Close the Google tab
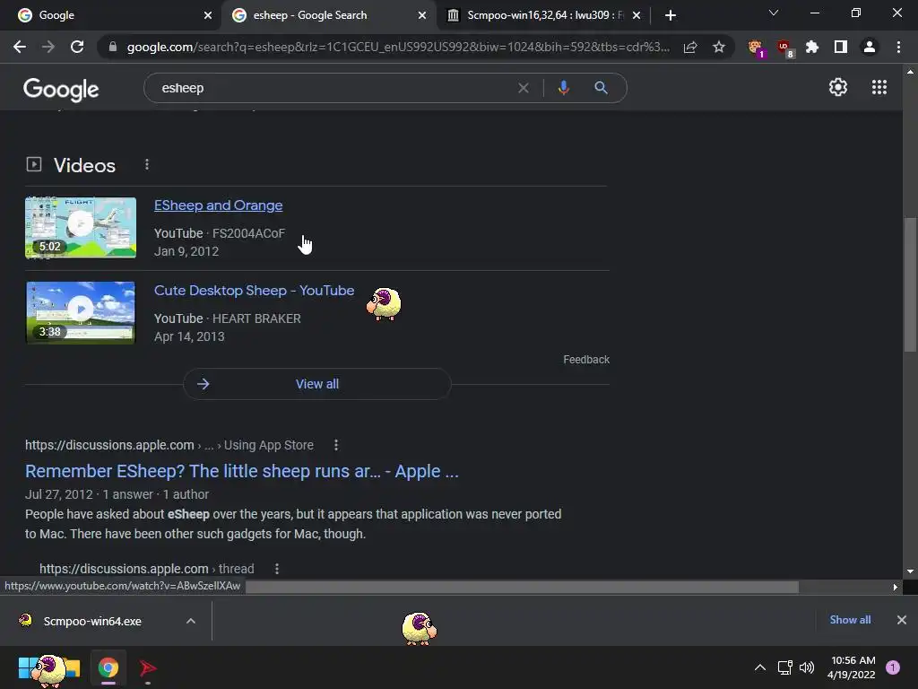This screenshot has width=918, height=689. [208, 15]
